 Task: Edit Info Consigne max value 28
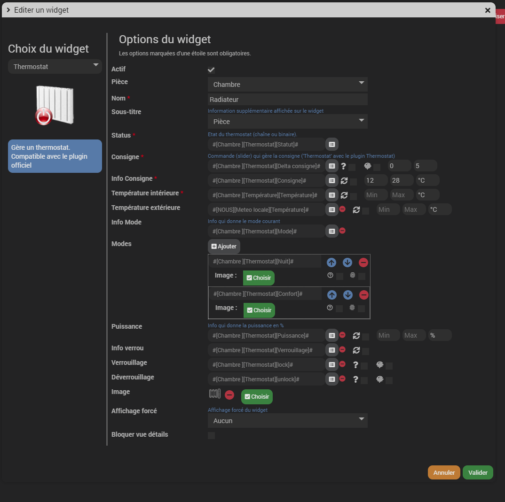(x=402, y=180)
